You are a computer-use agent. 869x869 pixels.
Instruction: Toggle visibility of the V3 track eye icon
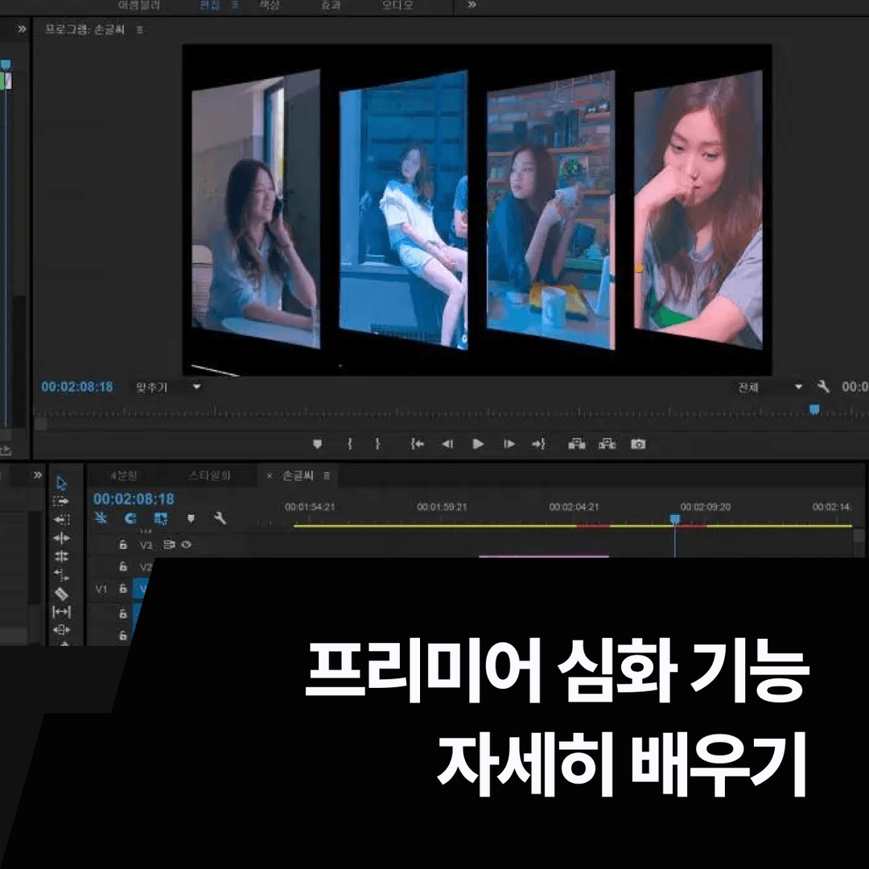tap(186, 546)
